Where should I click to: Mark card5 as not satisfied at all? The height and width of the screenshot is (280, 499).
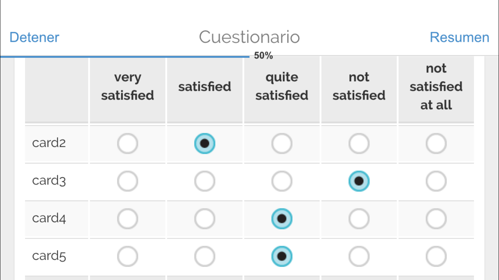coord(436,256)
